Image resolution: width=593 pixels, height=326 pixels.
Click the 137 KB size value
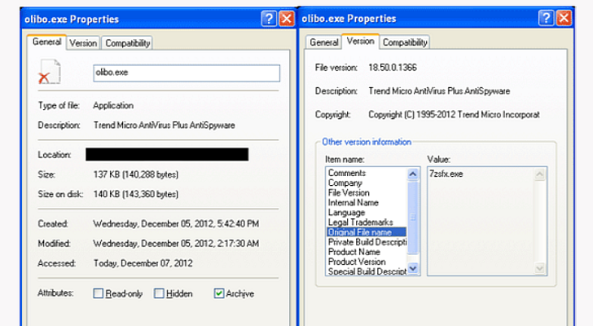click(136, 174)
